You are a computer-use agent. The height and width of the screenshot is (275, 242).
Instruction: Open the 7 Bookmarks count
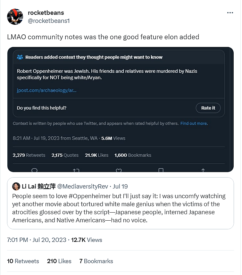(x=96, y=261)
